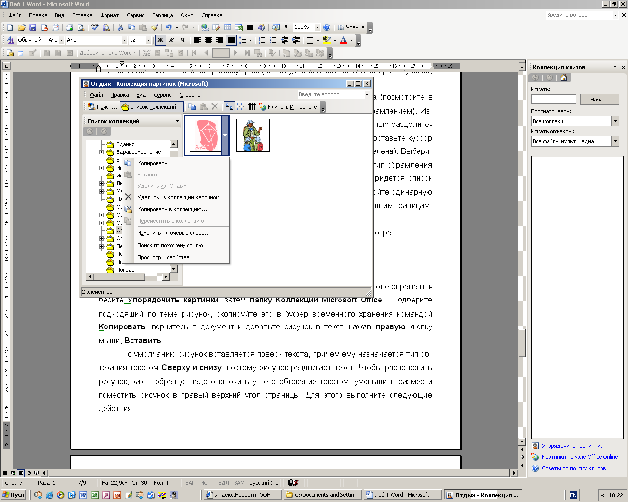
Task: Open the Список коллекций pane header dropdown
Action: click(177, 121)
